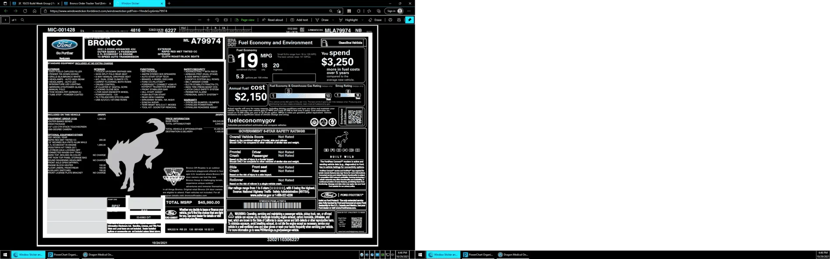Image resolution: width=830 pixels, height=259 pixels.
Task: Fit the PDF to page width
Action: pyautogui.click(x=226, y=20)
